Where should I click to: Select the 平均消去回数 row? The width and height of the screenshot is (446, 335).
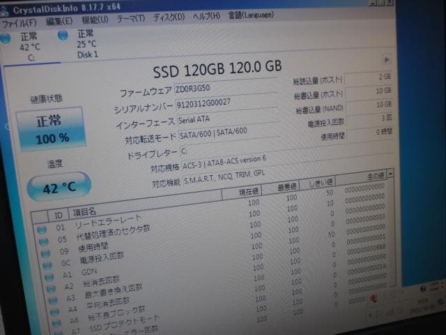pos(218,285)
